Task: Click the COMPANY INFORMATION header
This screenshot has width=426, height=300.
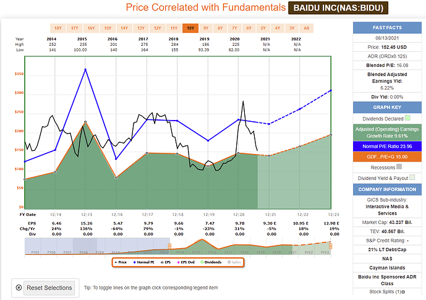Action: [387, 189]
